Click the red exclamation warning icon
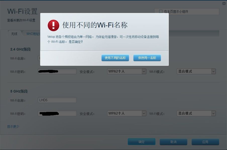 pos(53,25)
